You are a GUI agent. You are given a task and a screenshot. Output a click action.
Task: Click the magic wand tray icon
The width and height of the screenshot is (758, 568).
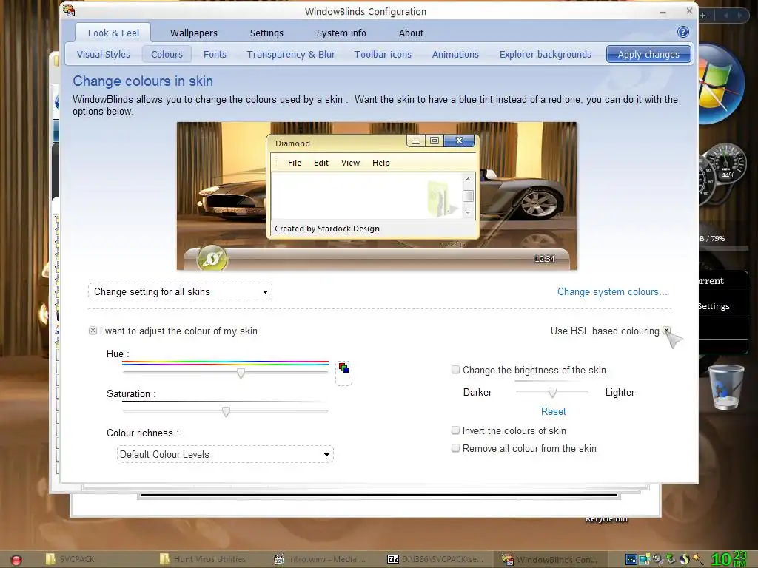pyautogui.click(x=697, y=560)
